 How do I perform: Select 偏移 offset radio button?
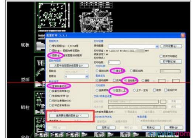143,81
